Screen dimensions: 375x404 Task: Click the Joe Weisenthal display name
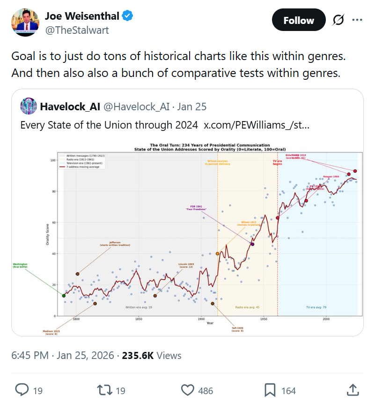82,16
